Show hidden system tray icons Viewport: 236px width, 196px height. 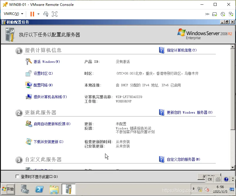coord(193,189)
